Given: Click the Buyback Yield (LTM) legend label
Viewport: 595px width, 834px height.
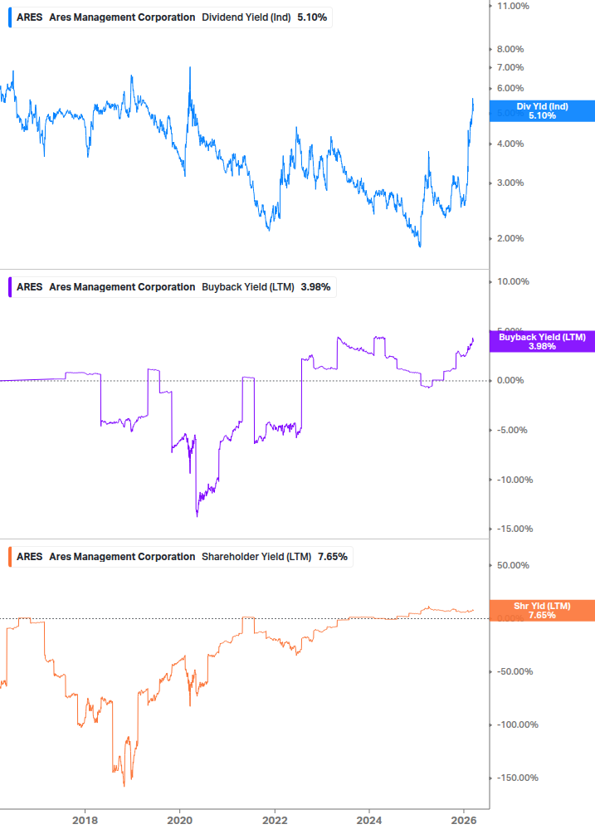Looking at the screenshot, I should point(248,287).
